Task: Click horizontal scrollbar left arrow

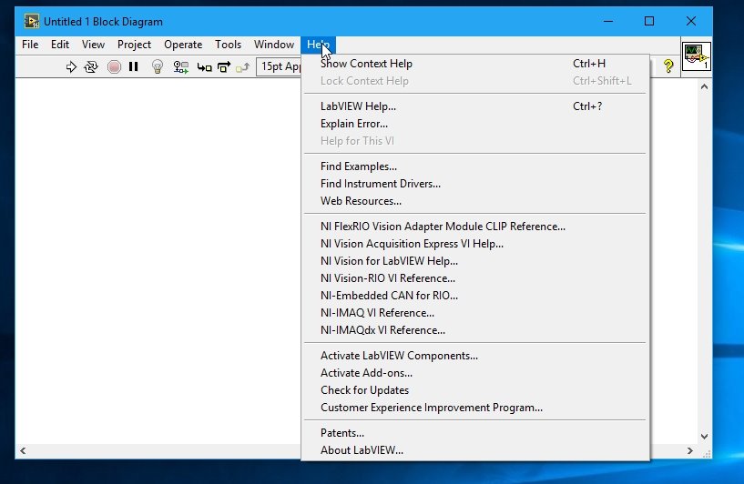Action: pos(23,451)
